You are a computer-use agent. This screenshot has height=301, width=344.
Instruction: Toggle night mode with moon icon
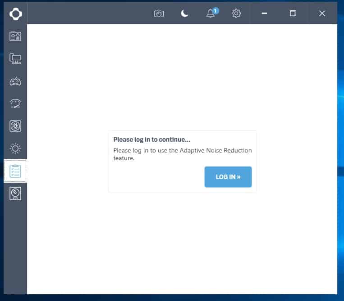[184, 13]
